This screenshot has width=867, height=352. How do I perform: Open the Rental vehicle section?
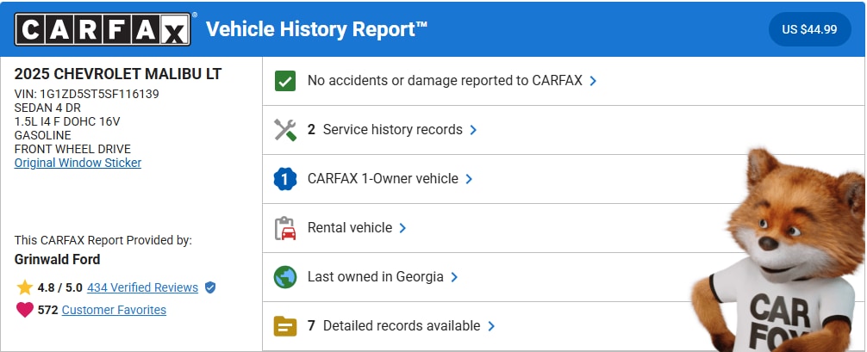[x=349, y=228]
